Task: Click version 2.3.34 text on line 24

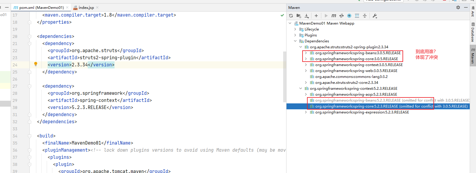Action: [x=80, y=65]
